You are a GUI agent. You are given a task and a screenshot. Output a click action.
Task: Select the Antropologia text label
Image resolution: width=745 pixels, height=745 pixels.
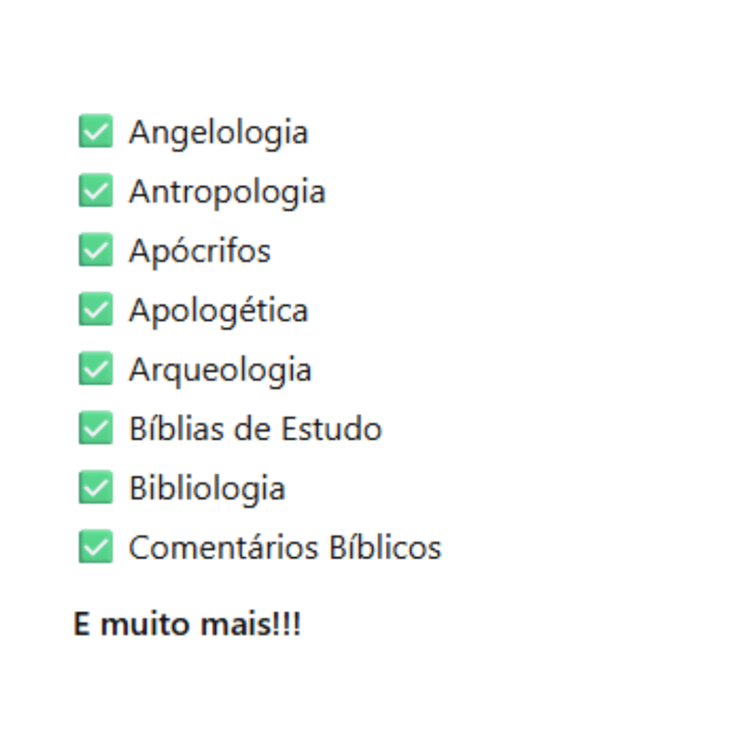tap(227, 192)
